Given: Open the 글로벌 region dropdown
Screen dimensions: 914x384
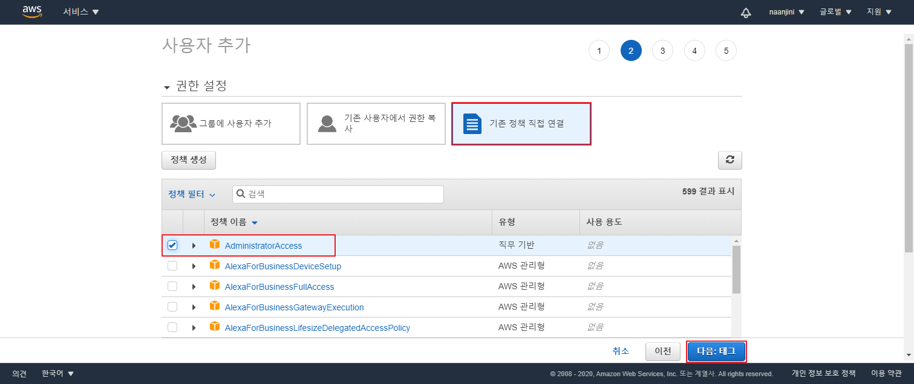Looking at the screenshot, I should [835, 12].
